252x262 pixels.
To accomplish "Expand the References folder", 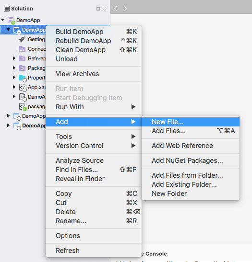I will point(14,58).
